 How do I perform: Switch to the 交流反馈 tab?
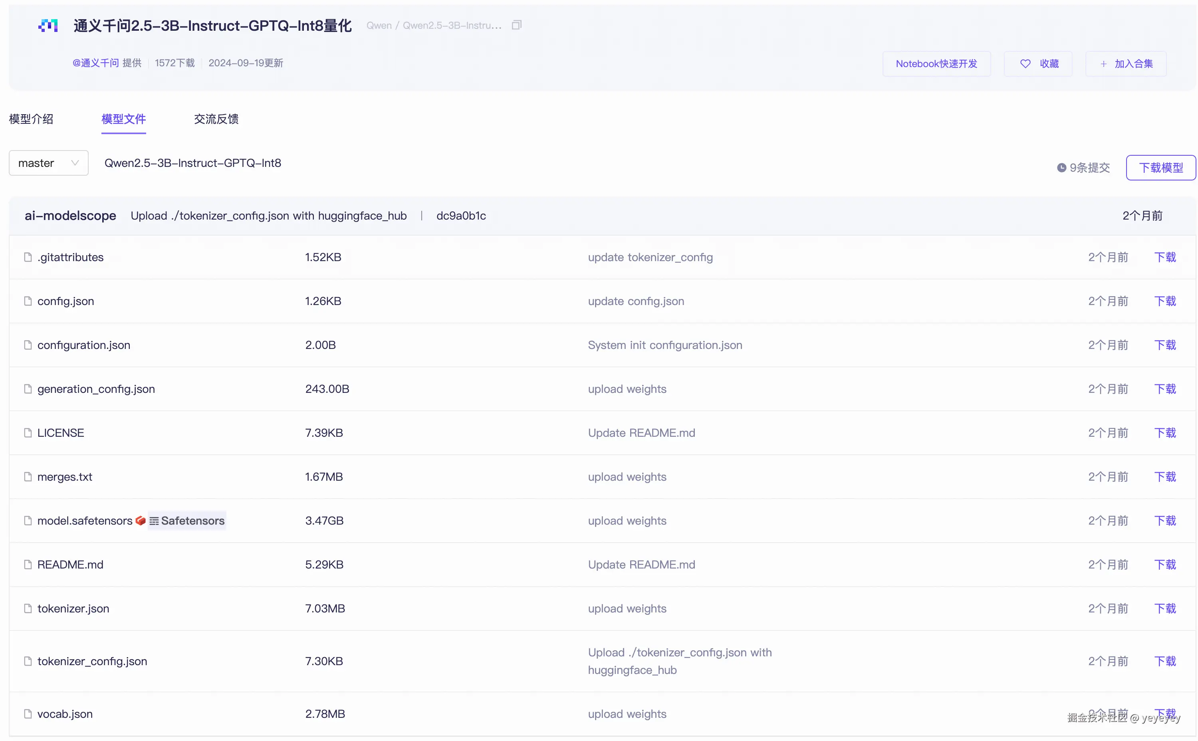[x=216, y=119]
